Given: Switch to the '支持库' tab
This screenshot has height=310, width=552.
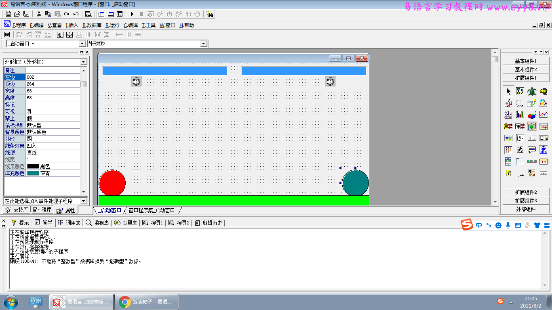Looking at the screenshot, I should [17, 210].
